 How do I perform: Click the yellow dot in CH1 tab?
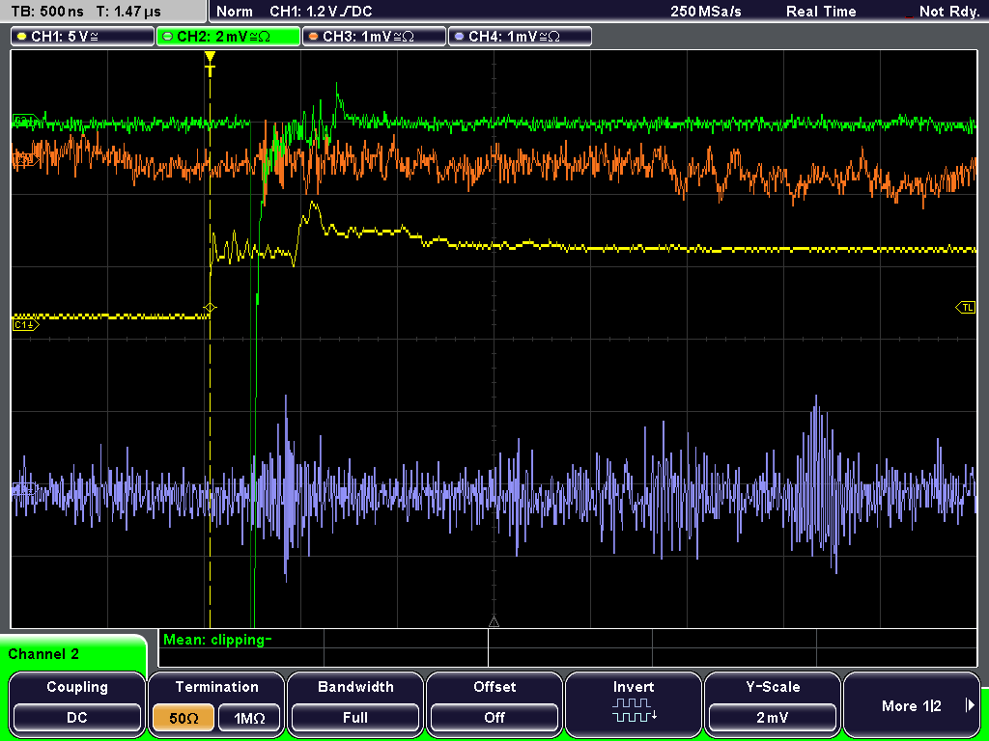tap(22, 37)
